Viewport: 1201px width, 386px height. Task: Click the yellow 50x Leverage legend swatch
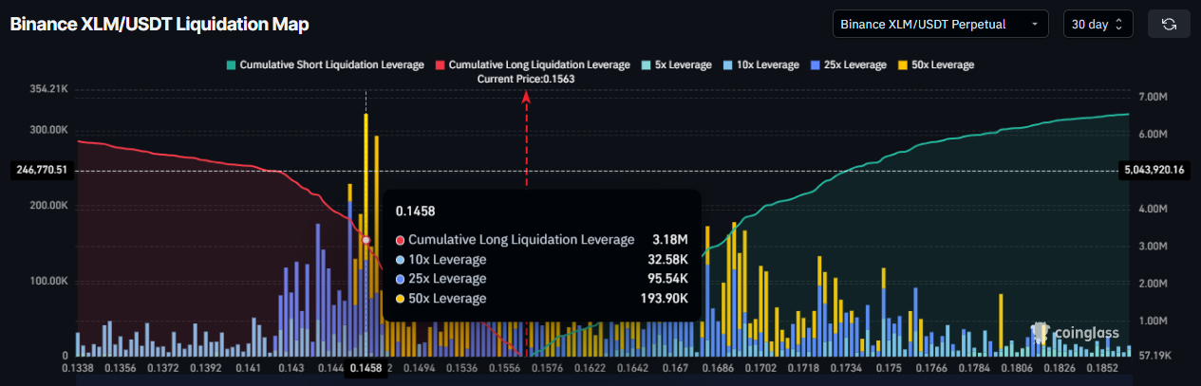tap(906, 65)
